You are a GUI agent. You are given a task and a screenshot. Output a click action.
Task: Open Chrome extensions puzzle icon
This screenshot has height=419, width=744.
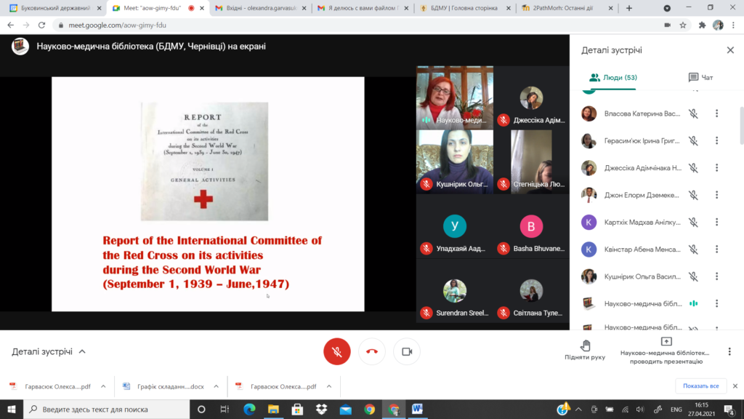pyautogui.click(x=703, y=25)
